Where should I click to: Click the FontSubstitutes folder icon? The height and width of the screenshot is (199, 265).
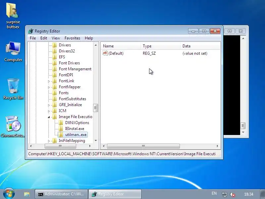tap(55, 99)
